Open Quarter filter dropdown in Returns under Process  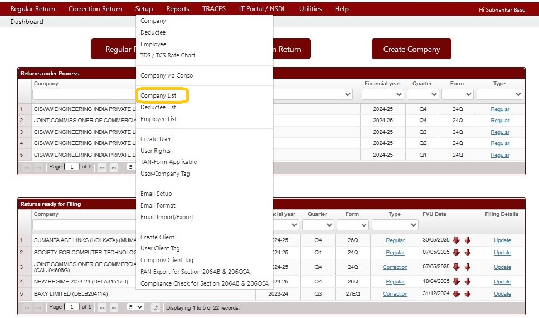[423, 94]
